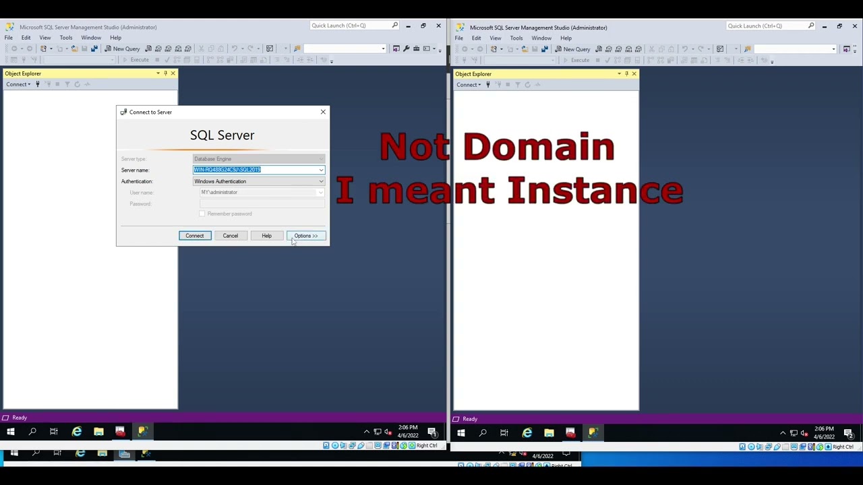The image size is (863, 485).
Task: Open the Tools menu in right SSMS
Action: coord(516,38)
